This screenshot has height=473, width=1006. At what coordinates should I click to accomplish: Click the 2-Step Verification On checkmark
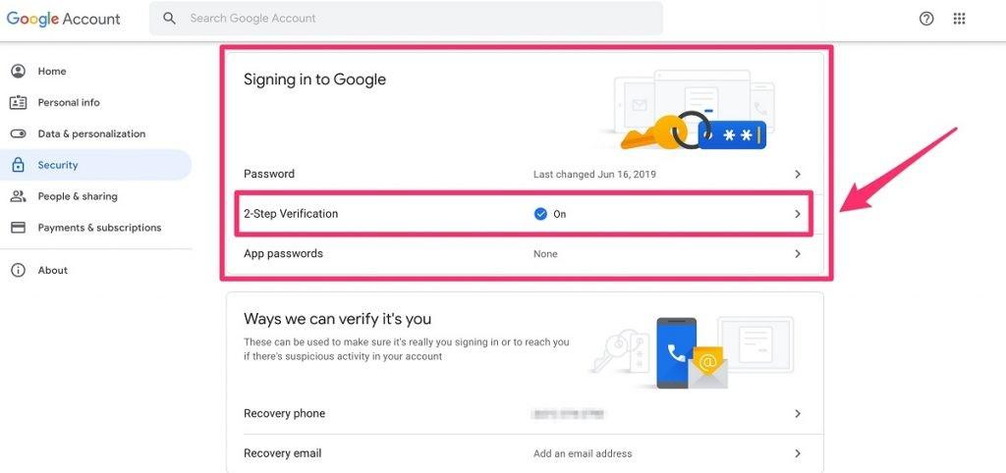[x=540, y=214]
